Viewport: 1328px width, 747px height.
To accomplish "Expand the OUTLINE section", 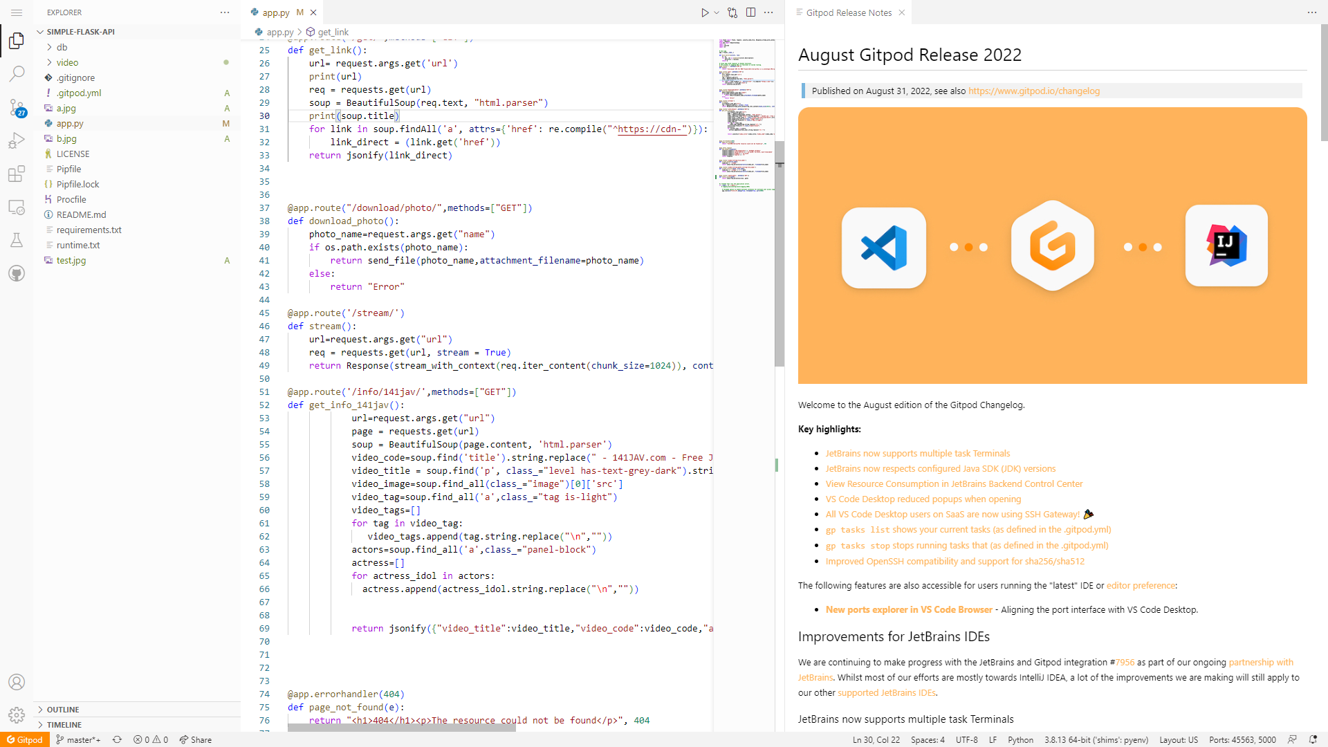I will click(63, 710).
